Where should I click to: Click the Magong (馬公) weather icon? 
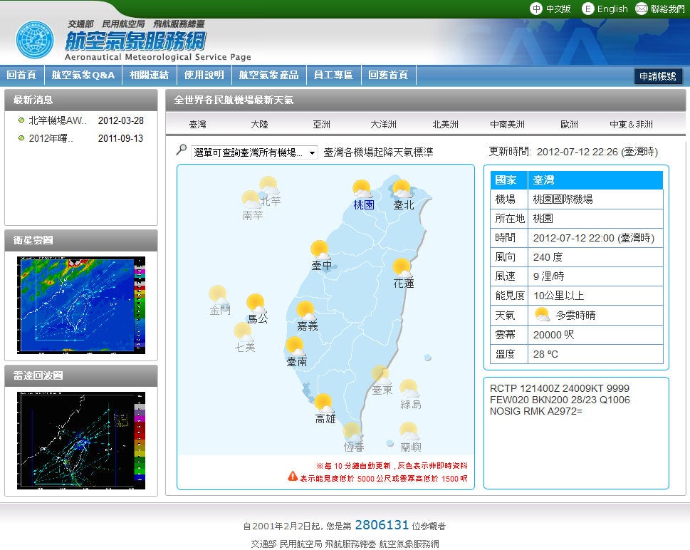[256, 303]
